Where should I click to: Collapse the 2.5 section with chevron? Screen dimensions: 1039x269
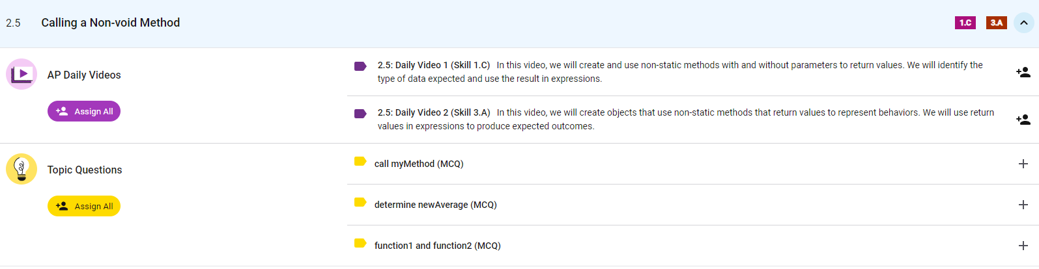click(1023, 23)
